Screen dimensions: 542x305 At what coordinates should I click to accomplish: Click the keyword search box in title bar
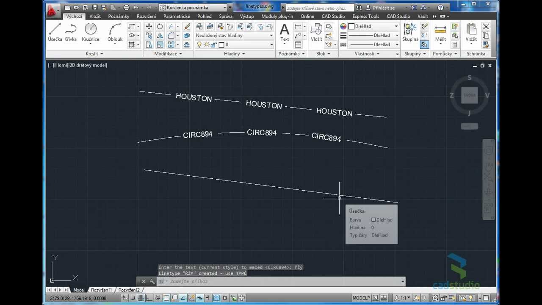[319, 8]
